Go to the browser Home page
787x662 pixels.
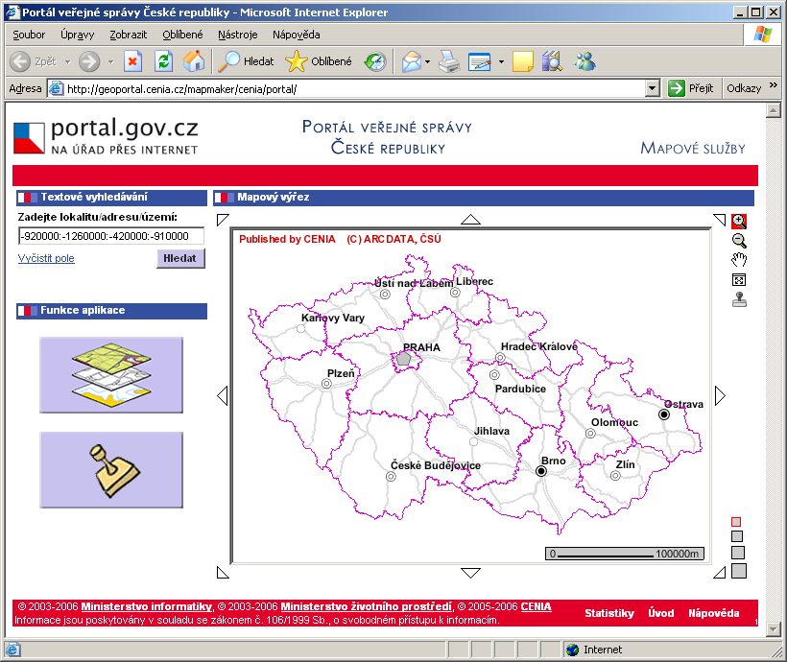point(194,61)
